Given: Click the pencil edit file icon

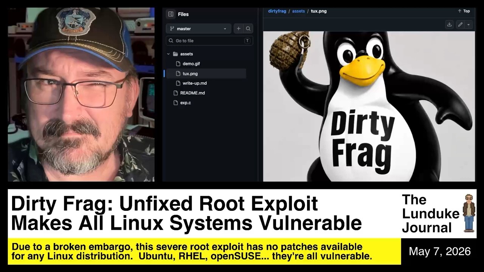Looking at the screenshot, I should coord(460,25).
